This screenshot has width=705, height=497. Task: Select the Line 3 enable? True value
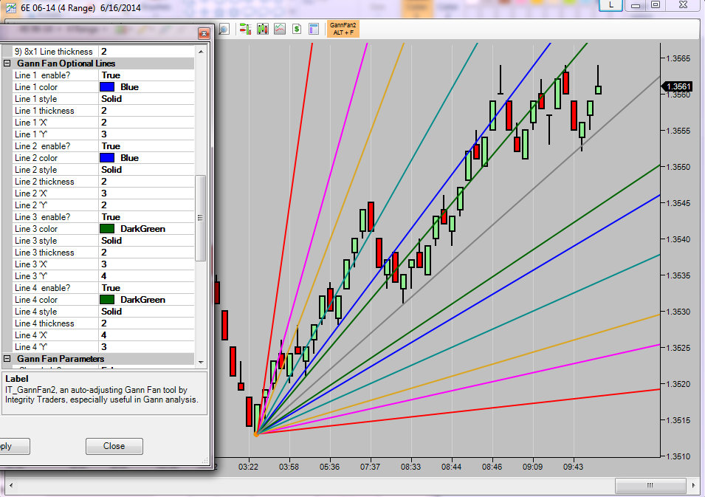click(147, 217)
